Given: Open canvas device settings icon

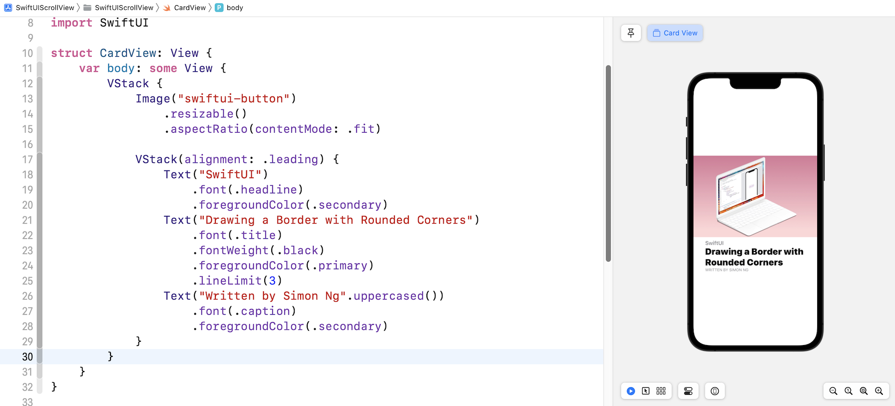Looking at the screenshot, I should 688,391.
